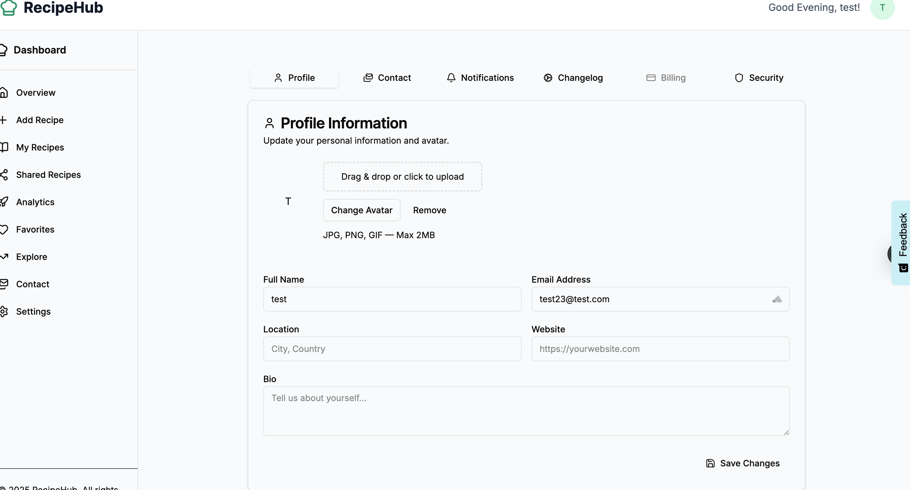The height and width of the screenshot is (490, 910).
Task: Switch to the Security tab
Action: pyautogui.click(x=759, y=78)
